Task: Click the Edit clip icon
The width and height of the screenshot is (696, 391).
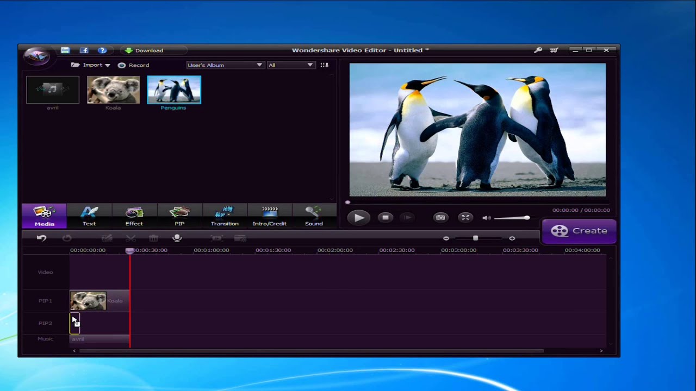Action: tap(107, 238)
